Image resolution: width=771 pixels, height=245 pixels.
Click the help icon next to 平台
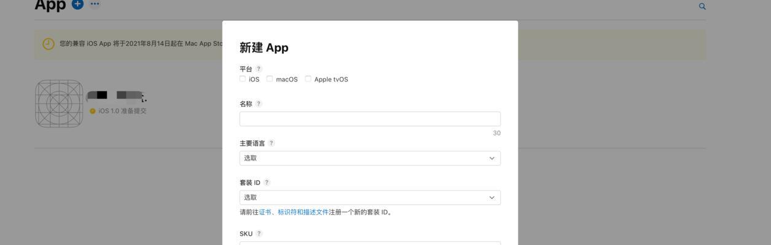pyautogui.click(x=259, y=69)
